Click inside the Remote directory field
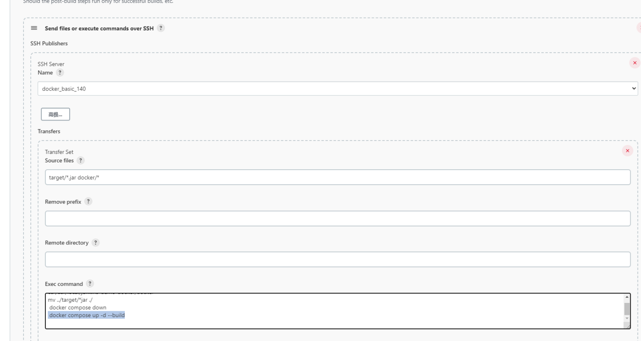 [x=338, y=259]
